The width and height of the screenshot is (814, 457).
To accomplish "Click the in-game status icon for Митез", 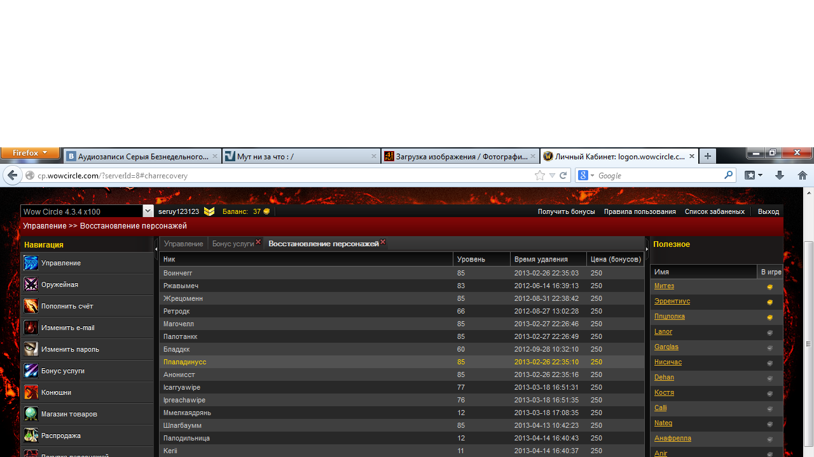I will [x=769, y=287].
